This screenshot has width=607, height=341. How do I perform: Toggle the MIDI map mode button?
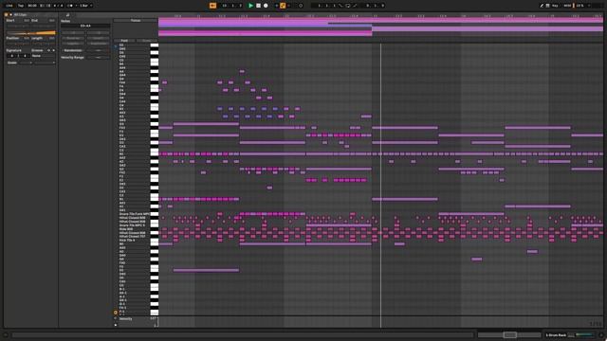point(567,6)
